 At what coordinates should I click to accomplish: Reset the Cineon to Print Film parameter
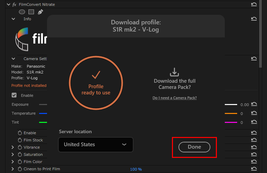tap(254, 169)
